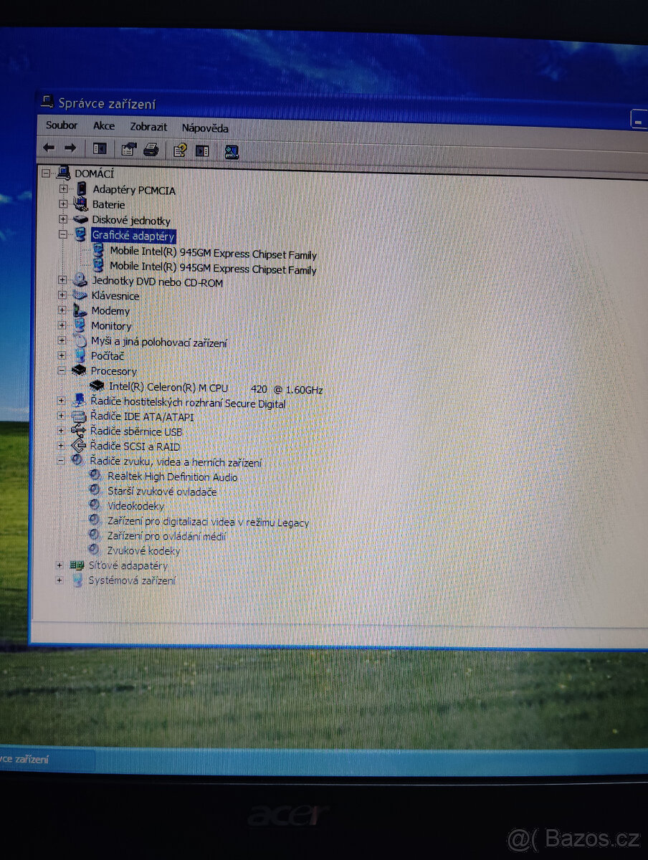The width and height of the screenshot is (648, 860).
Task: Open Properties using the toolbar icon
Action: 128,148
